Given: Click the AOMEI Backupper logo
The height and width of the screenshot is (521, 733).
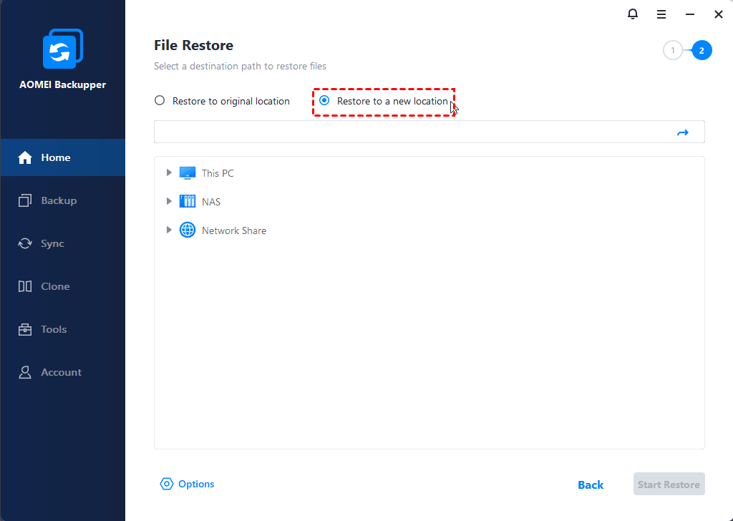Looking at the screenshot, I should (63, 50).
